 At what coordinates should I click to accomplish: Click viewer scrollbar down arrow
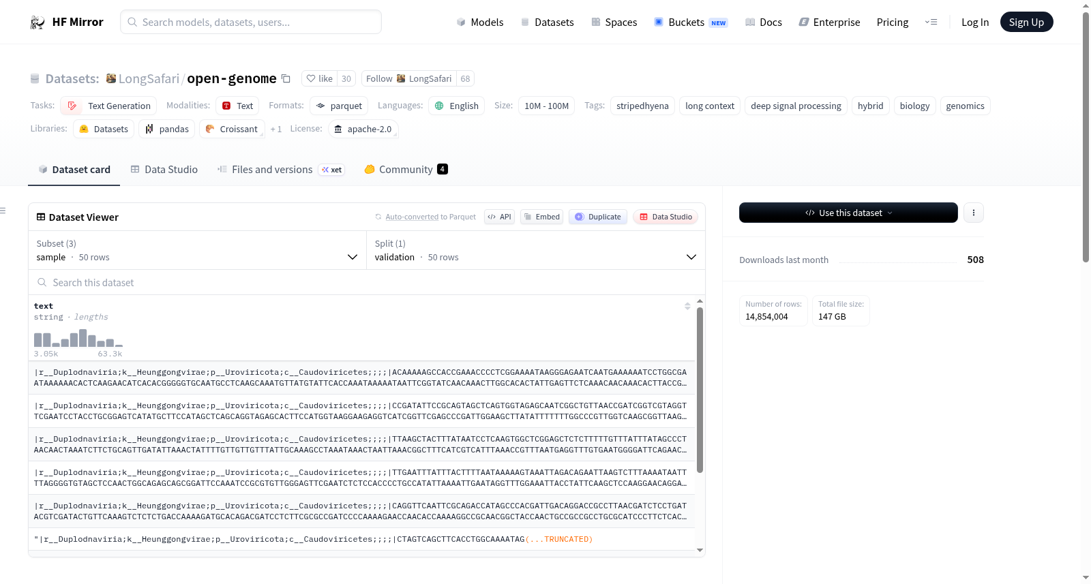click(700, 550)
